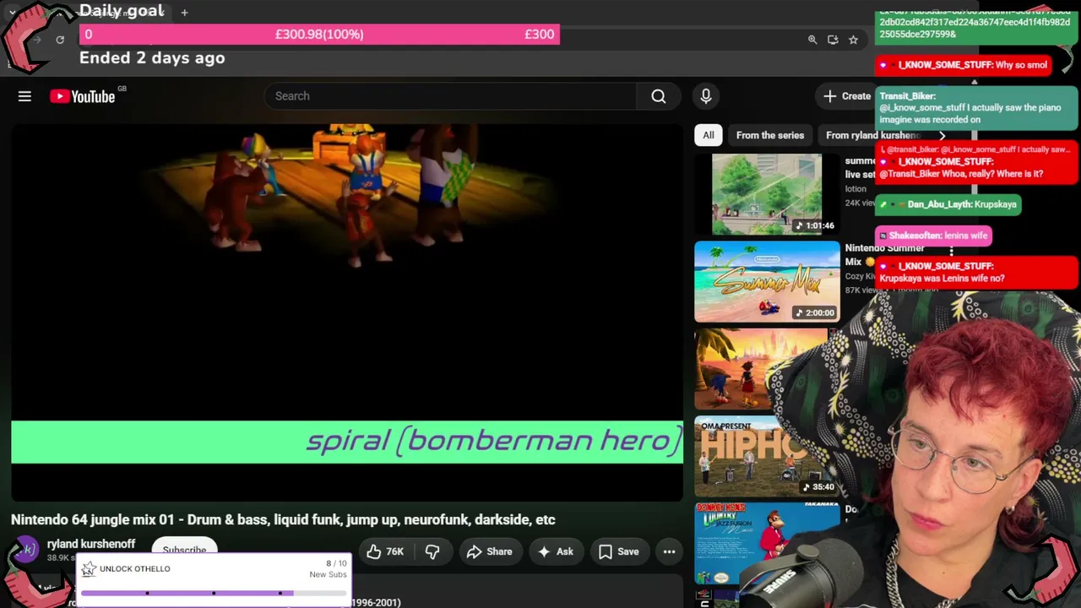Click the main video player
The width and height of the screenshot is (1081, 608).
pyautogui.click(x=347, y=312)
